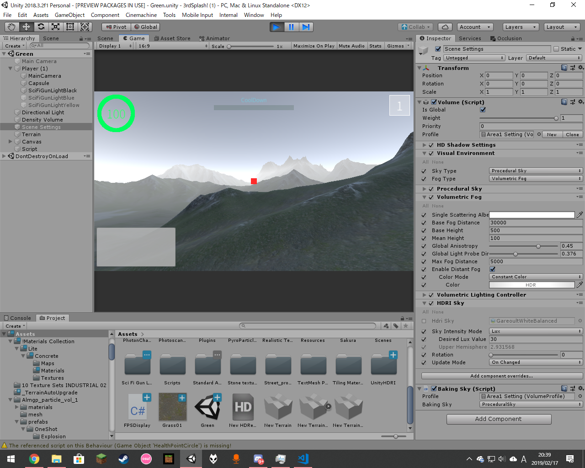This screenshot has height=468, width=585.
Task: Switch to the Asset Store tab
Action: pyautogui.click(x=172, y=38)
